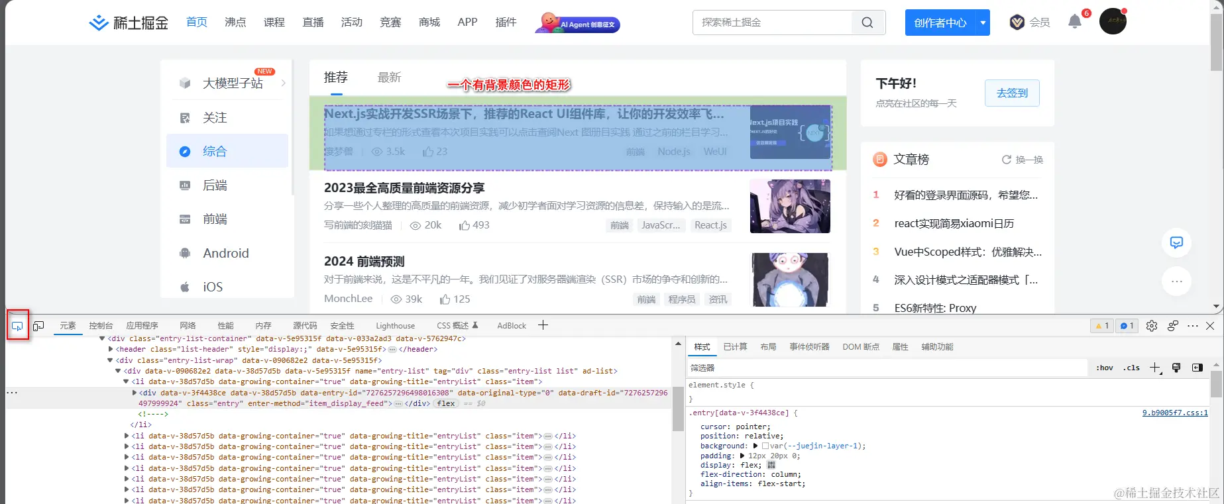Open the Lighthouse tab
Viewport: 1224px width, 504px height.
tap(395, 326)
